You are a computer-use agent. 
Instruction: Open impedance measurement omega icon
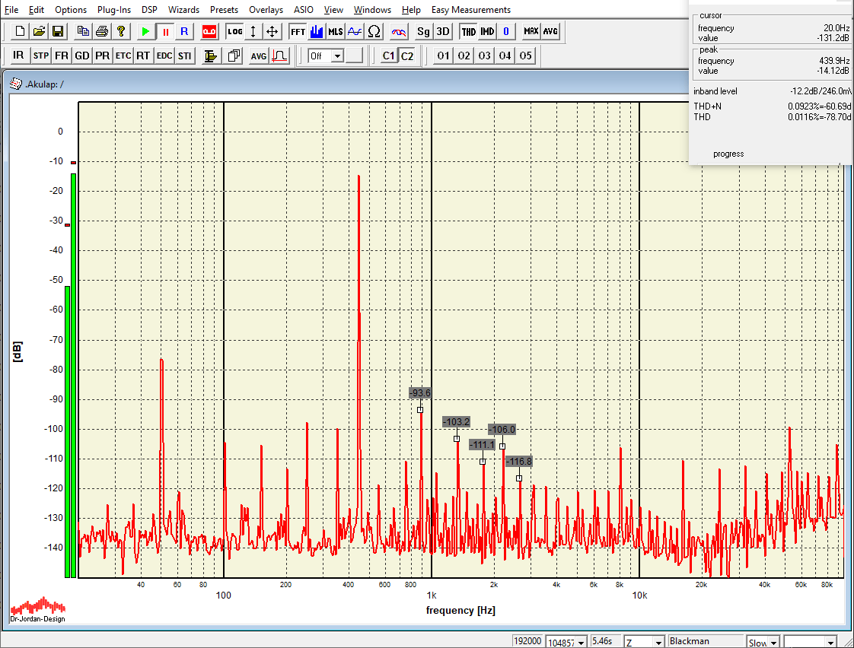374,31
